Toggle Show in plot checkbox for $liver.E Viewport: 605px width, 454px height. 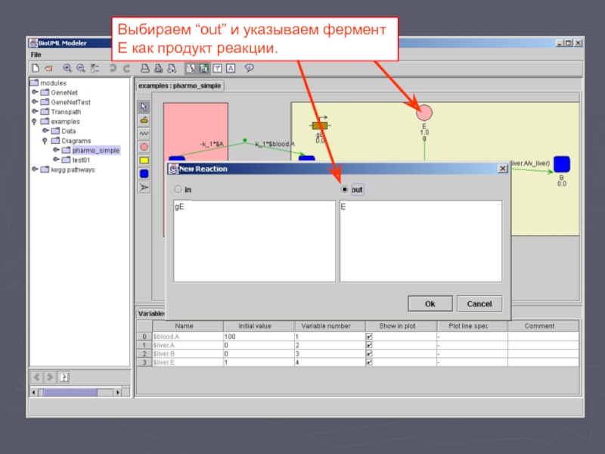click(369, 362)
